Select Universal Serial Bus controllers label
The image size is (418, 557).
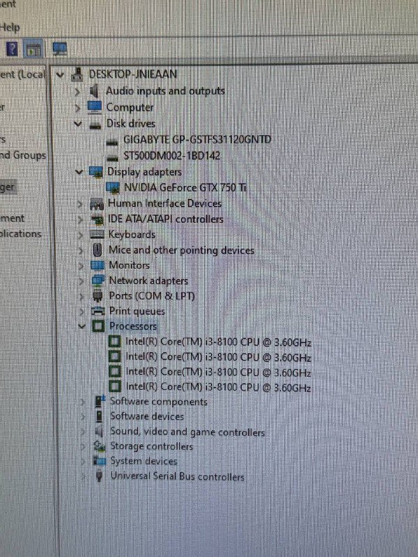[178, 476]
